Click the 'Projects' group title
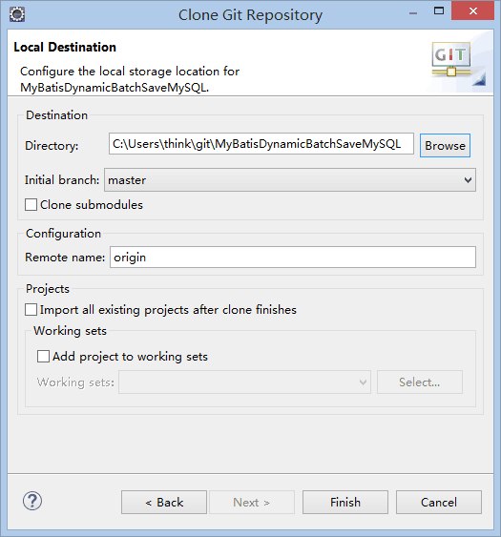501x537 pixels. [x=48, y=289]
